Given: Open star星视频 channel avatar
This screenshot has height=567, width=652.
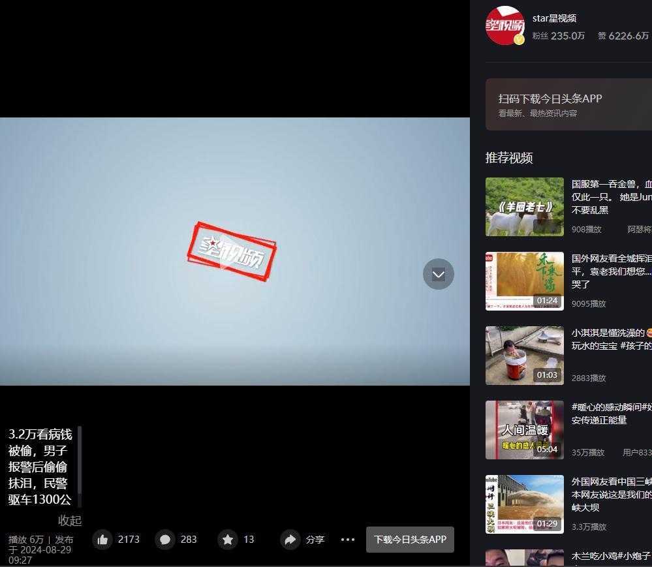Looking at the screenshot, I should [505, 25].
